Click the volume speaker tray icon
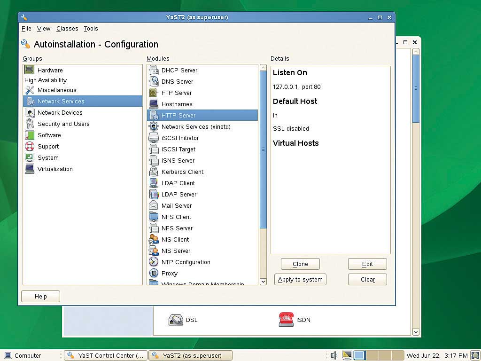This screenshot has height=361, width=481. click(x=334, y=355)
